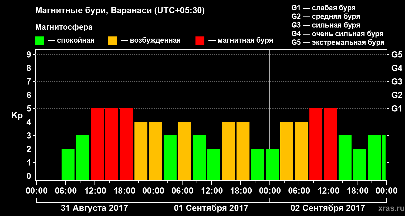Click the red 'магнитная буря' legend swatch

(200, 41)
